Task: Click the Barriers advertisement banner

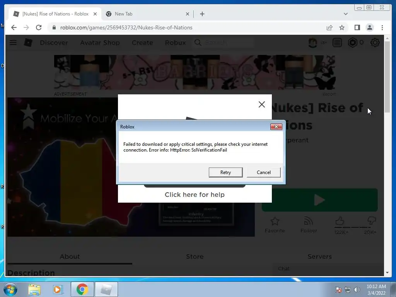Action: coord(195,72)
